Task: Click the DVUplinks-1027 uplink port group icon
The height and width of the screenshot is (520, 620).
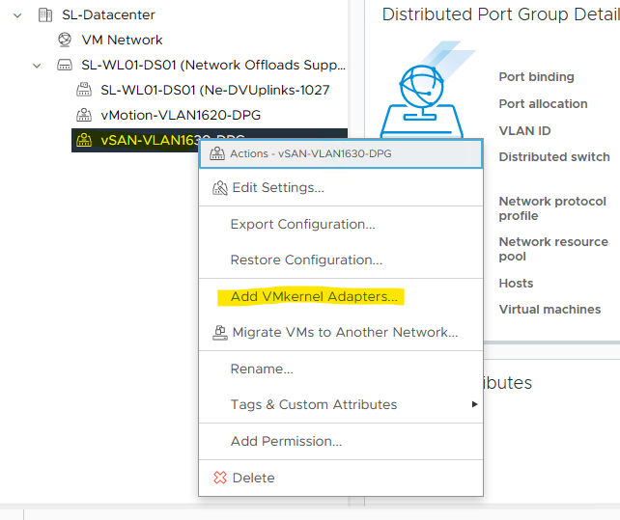Action: click(x=84, y=90)
